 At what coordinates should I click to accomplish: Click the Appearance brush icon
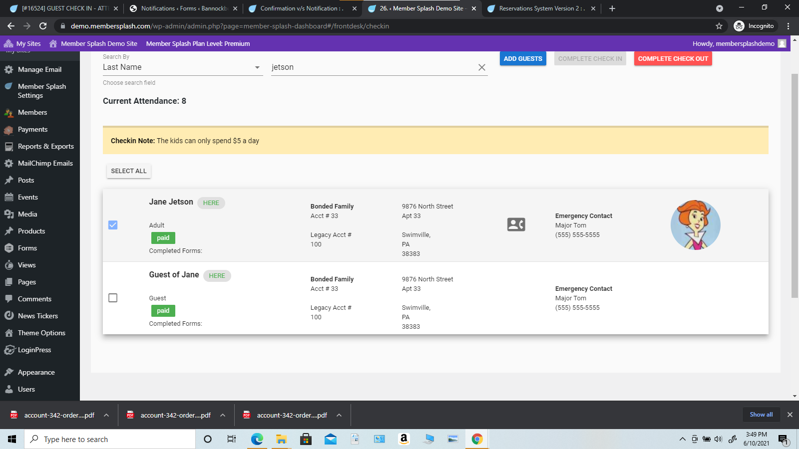click(8, 372)
